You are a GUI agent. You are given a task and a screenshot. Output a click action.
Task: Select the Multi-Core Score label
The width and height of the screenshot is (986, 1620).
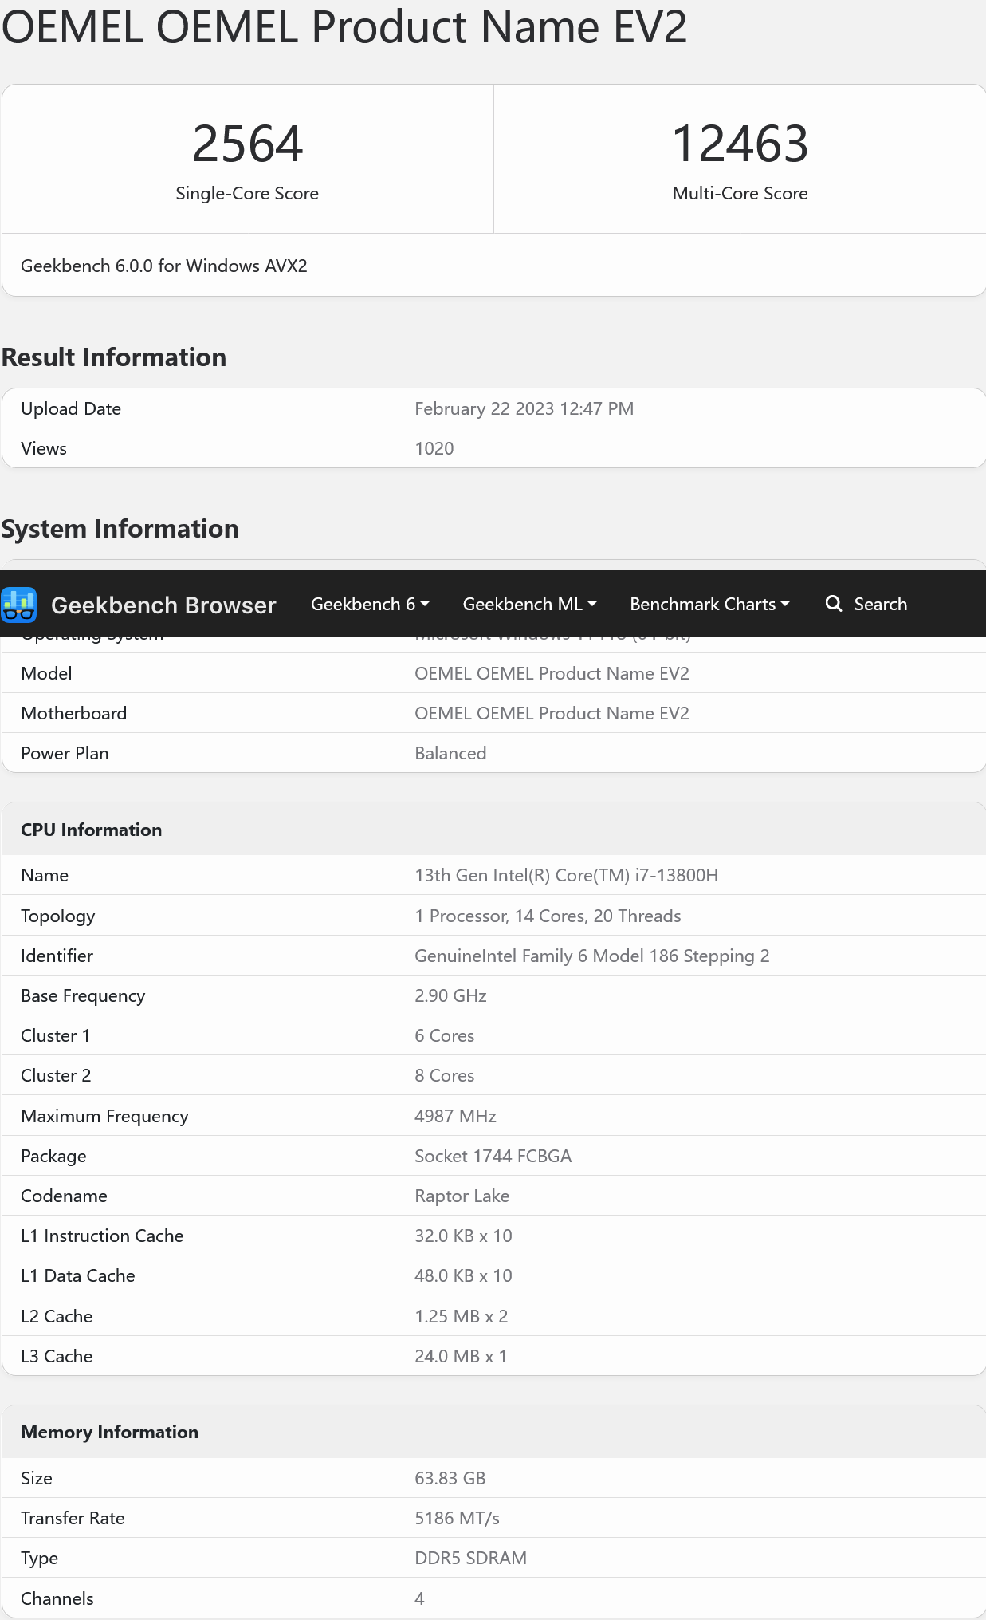740,193
